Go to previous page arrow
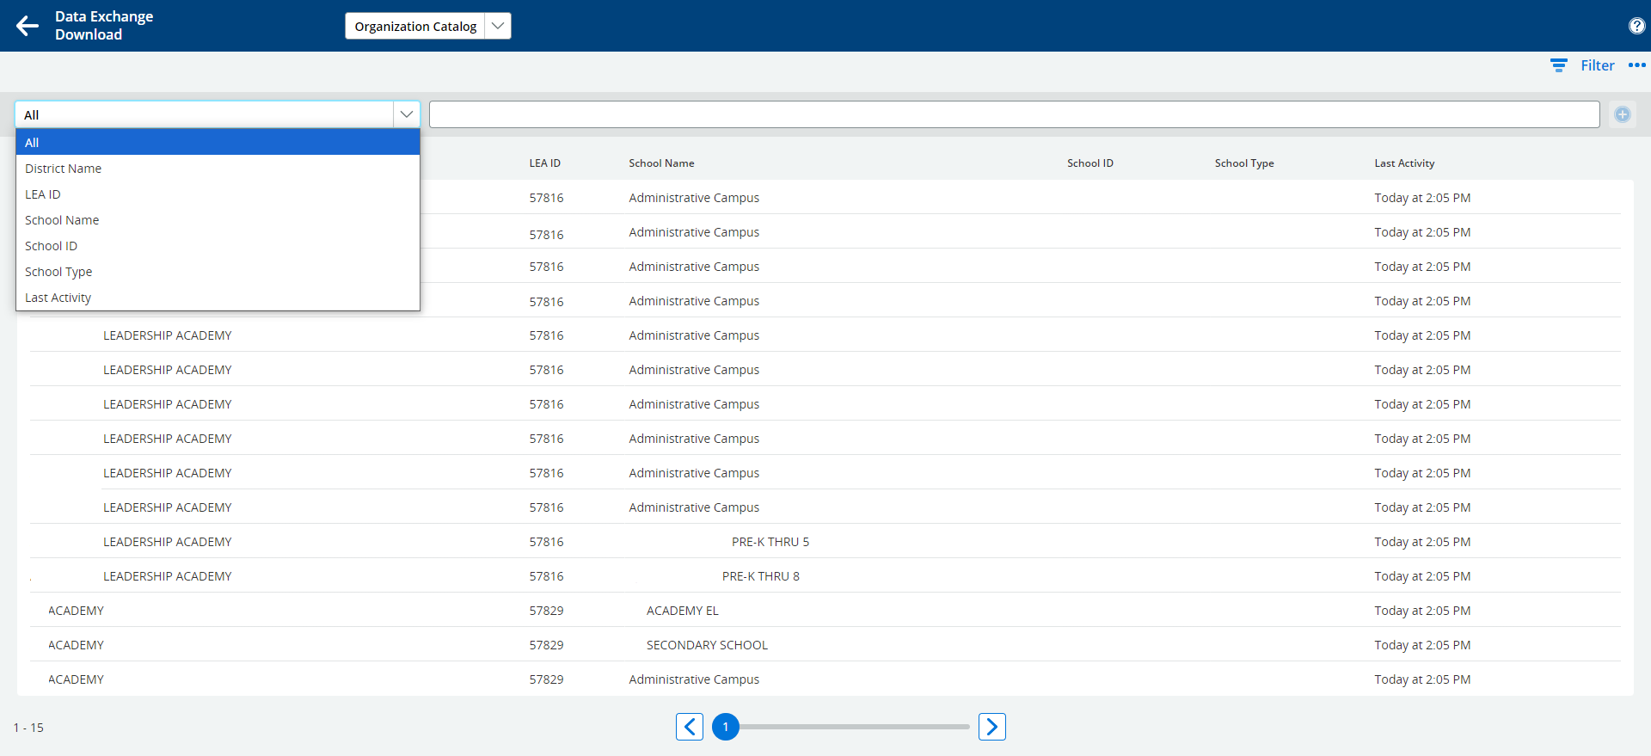1651x756 pixels. 690,727
